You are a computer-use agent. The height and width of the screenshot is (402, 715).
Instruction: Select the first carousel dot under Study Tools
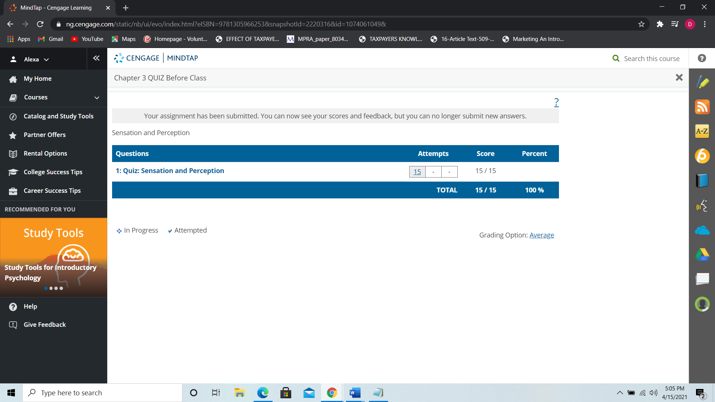pyautogui.click(x=46, y=288)
